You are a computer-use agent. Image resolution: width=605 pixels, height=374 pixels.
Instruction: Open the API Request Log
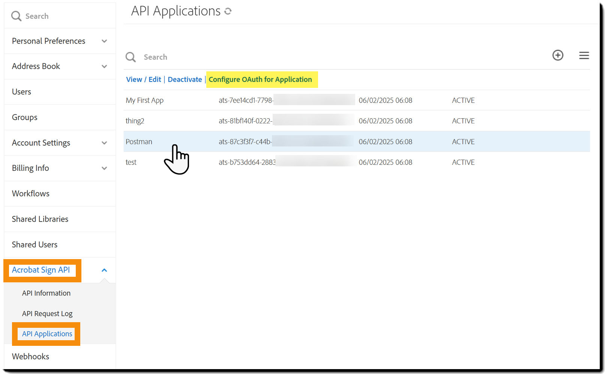click(x=47, y=314)
